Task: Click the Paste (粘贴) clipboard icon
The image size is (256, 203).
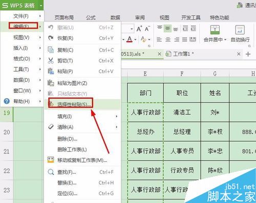Action: point(51,71)
